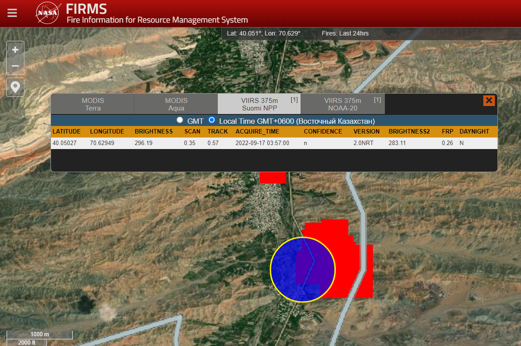Switch to the MODIS Terra tab
This screenshot has width=521, height=346.
(93, 104)
